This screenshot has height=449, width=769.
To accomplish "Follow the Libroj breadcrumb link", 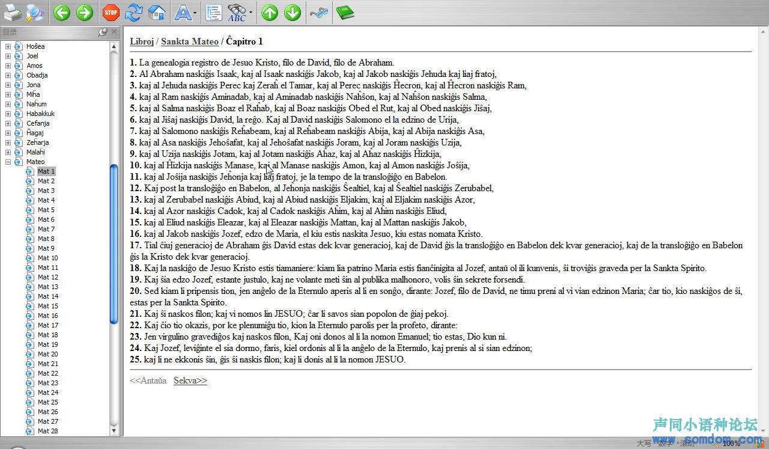I will coord(142,41).
